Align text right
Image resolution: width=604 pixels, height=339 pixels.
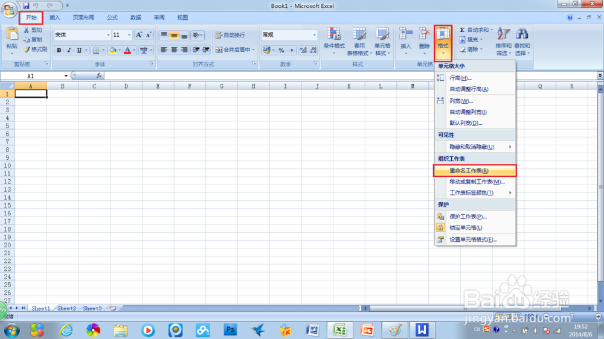tap(184, 49)
